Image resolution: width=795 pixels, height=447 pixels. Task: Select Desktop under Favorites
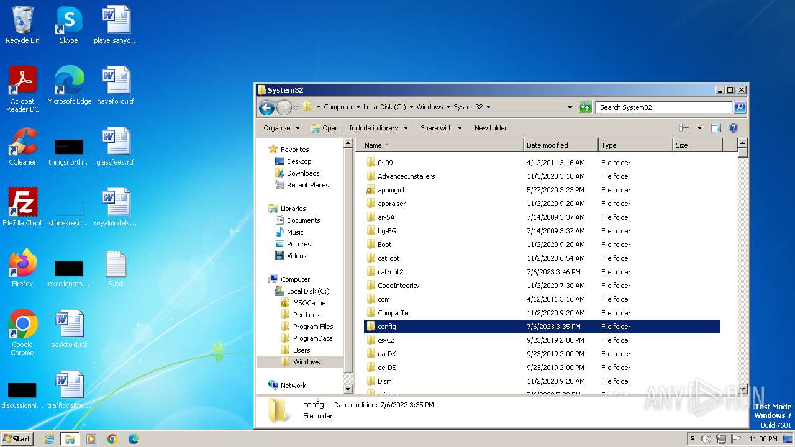point(299,161)
